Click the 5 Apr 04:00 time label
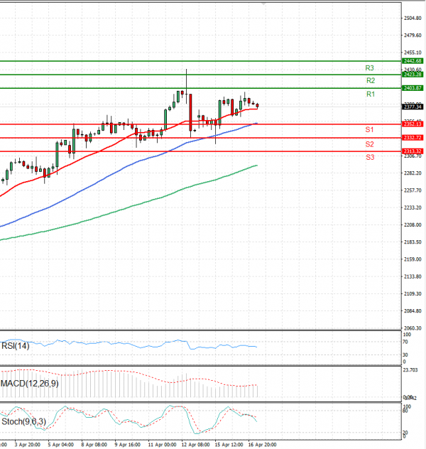Image resolution: width=426 pixels, height=449 pixels. (60, 445)
